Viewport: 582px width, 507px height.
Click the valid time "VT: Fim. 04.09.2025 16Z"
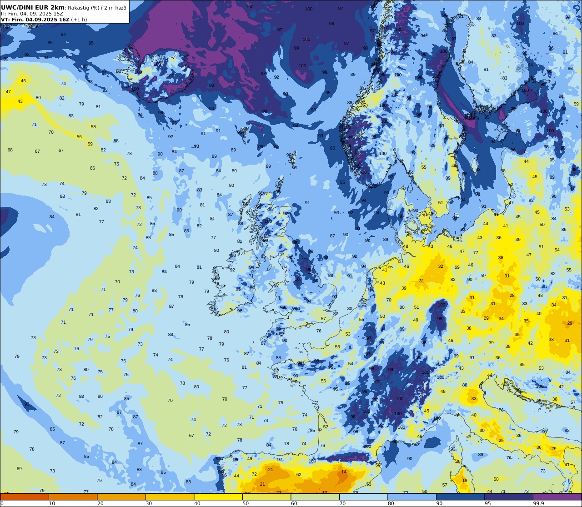[x=35, y=20]
